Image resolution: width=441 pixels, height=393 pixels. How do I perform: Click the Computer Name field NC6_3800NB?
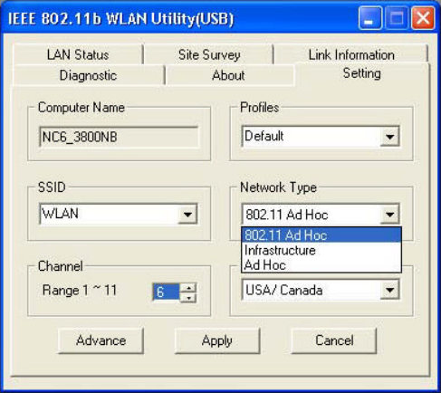click(x=119, y=137)
